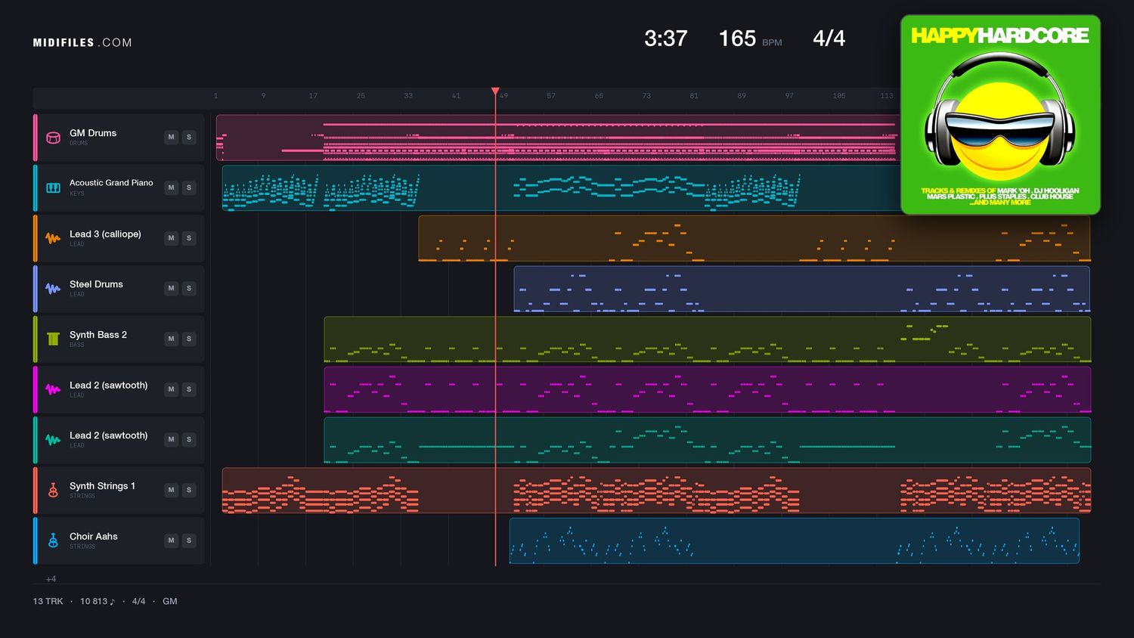1134x638 pixels.
Task: Select the pink GM Drums note clip
Action: coord(558,138)
